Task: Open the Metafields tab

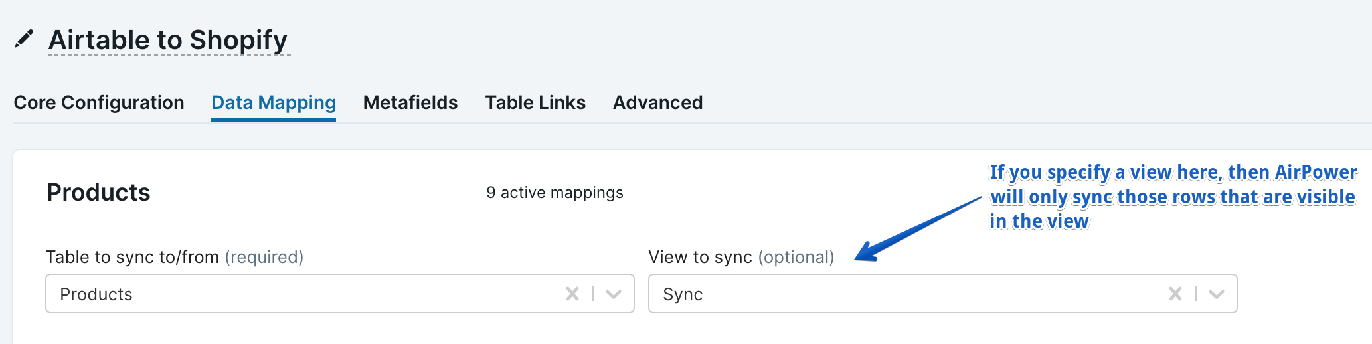Action: click(410, 102)
